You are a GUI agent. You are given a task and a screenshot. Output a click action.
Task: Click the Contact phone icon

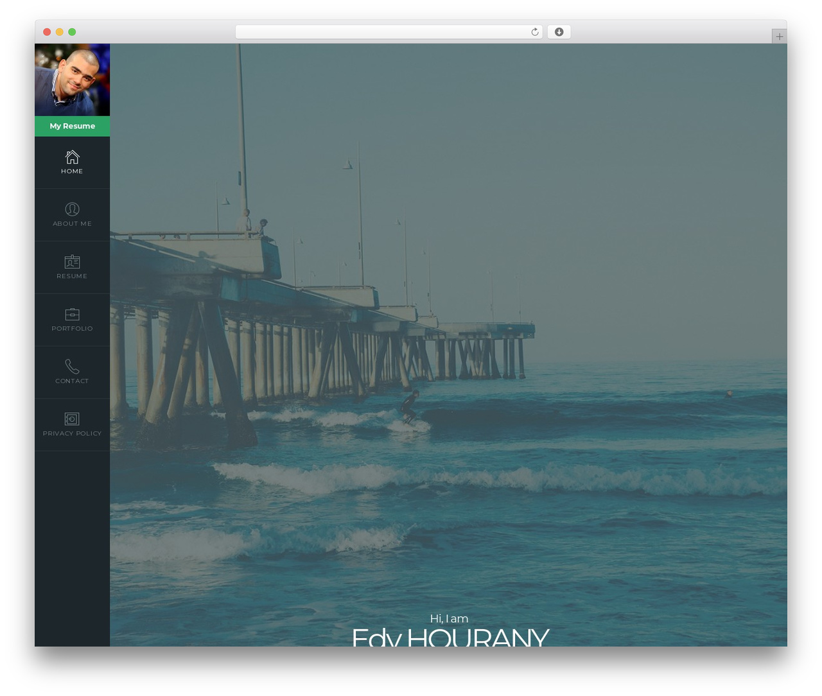pyautogui.click(x=72, y=367)
